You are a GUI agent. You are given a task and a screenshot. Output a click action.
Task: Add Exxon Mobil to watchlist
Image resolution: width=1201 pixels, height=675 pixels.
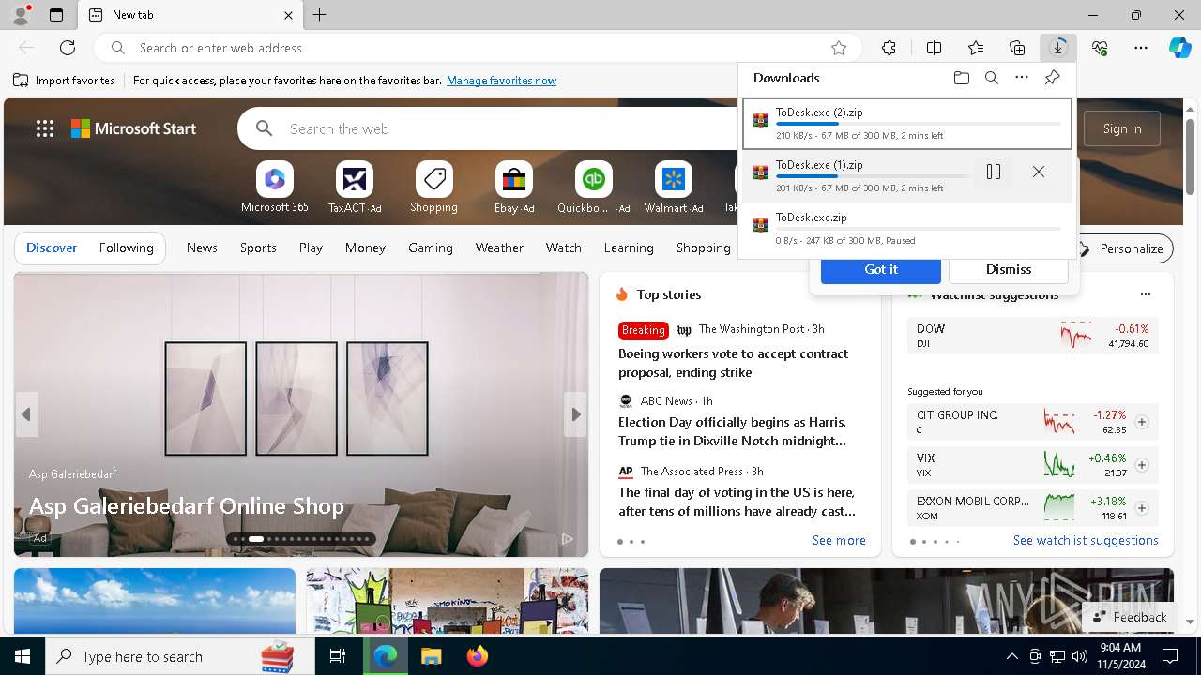coord(1142,508)
